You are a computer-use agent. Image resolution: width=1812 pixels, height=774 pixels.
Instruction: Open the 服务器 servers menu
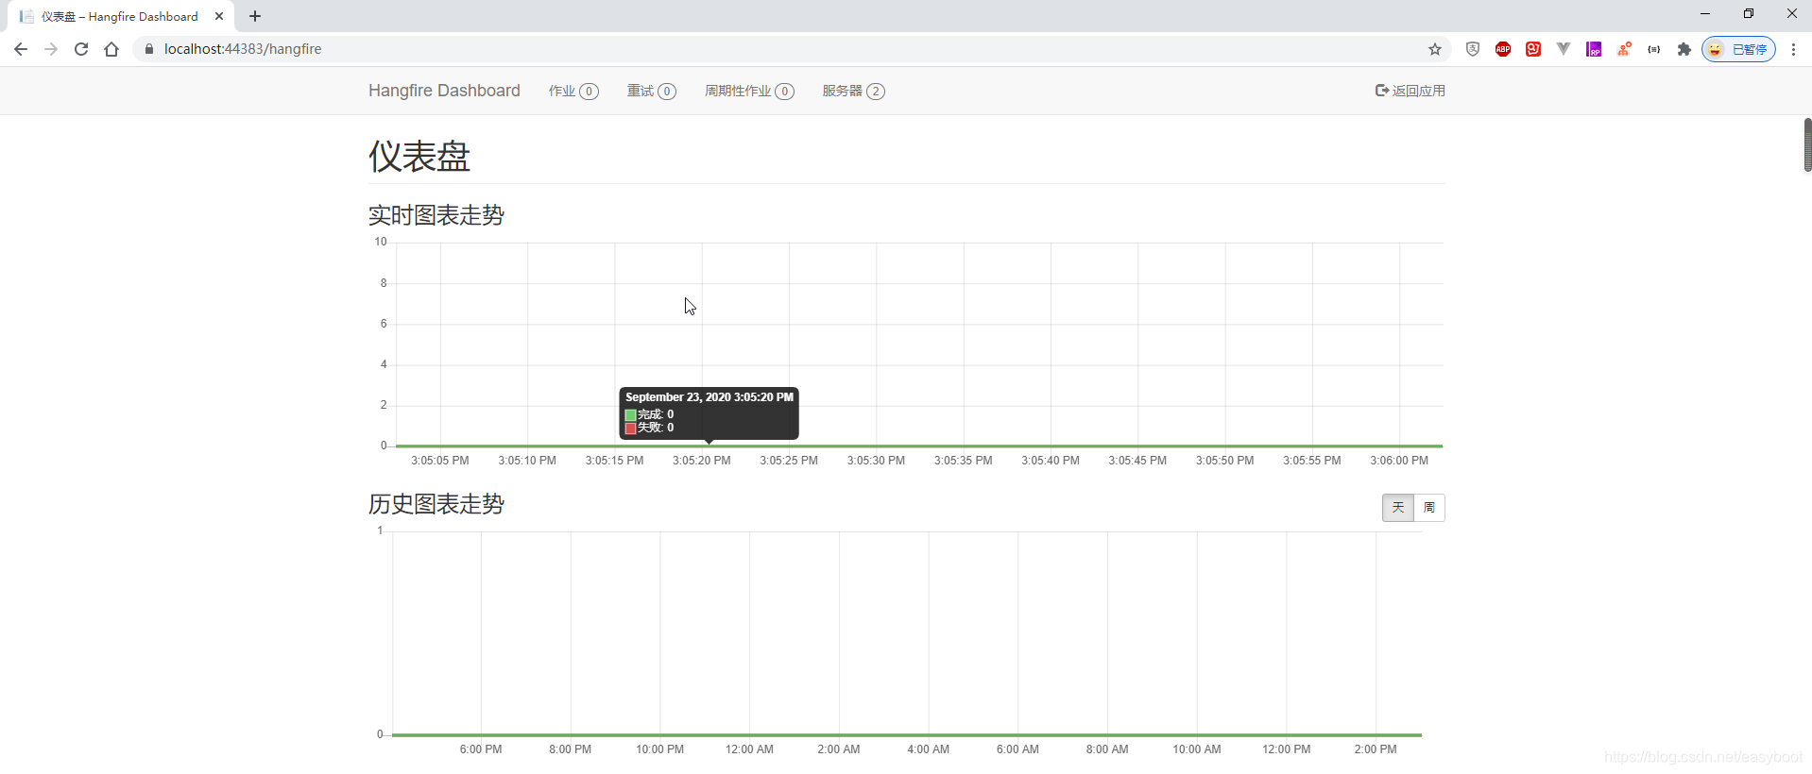[x=853, y=91]
